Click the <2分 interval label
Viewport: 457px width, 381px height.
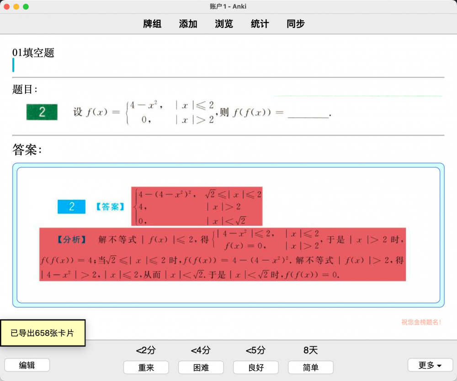[146, 350]
